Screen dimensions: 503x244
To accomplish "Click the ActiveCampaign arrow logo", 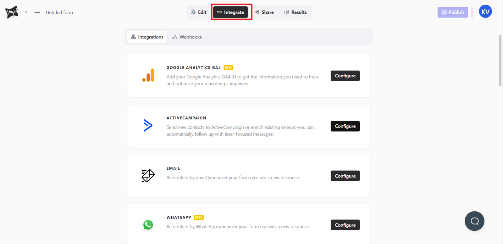I will [x=148, y=125].
